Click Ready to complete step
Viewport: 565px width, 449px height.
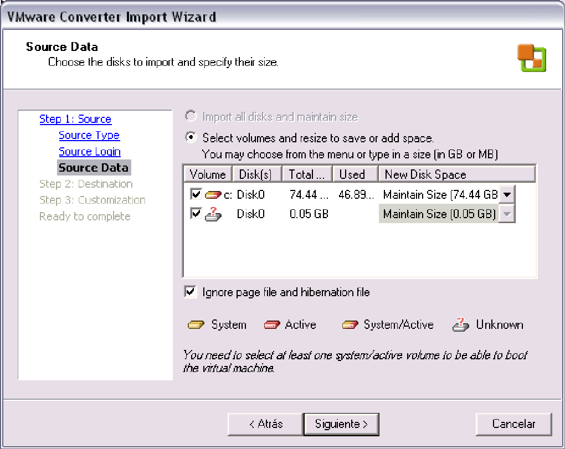(85, 216)
